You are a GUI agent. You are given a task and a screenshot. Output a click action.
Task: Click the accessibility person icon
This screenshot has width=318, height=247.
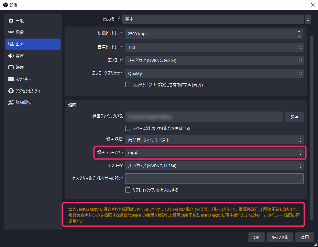(11, 91)
